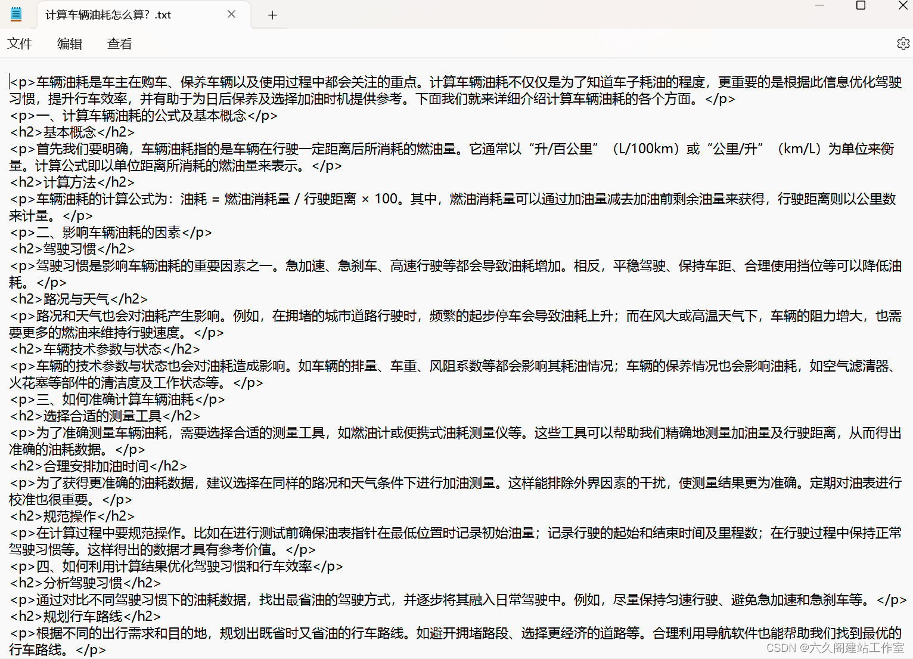Click the line '<p>三、如何准确计算车辆油耗</p>'
Image resolution: width=913 pixels, height=659 pixels.
[117, 400]
